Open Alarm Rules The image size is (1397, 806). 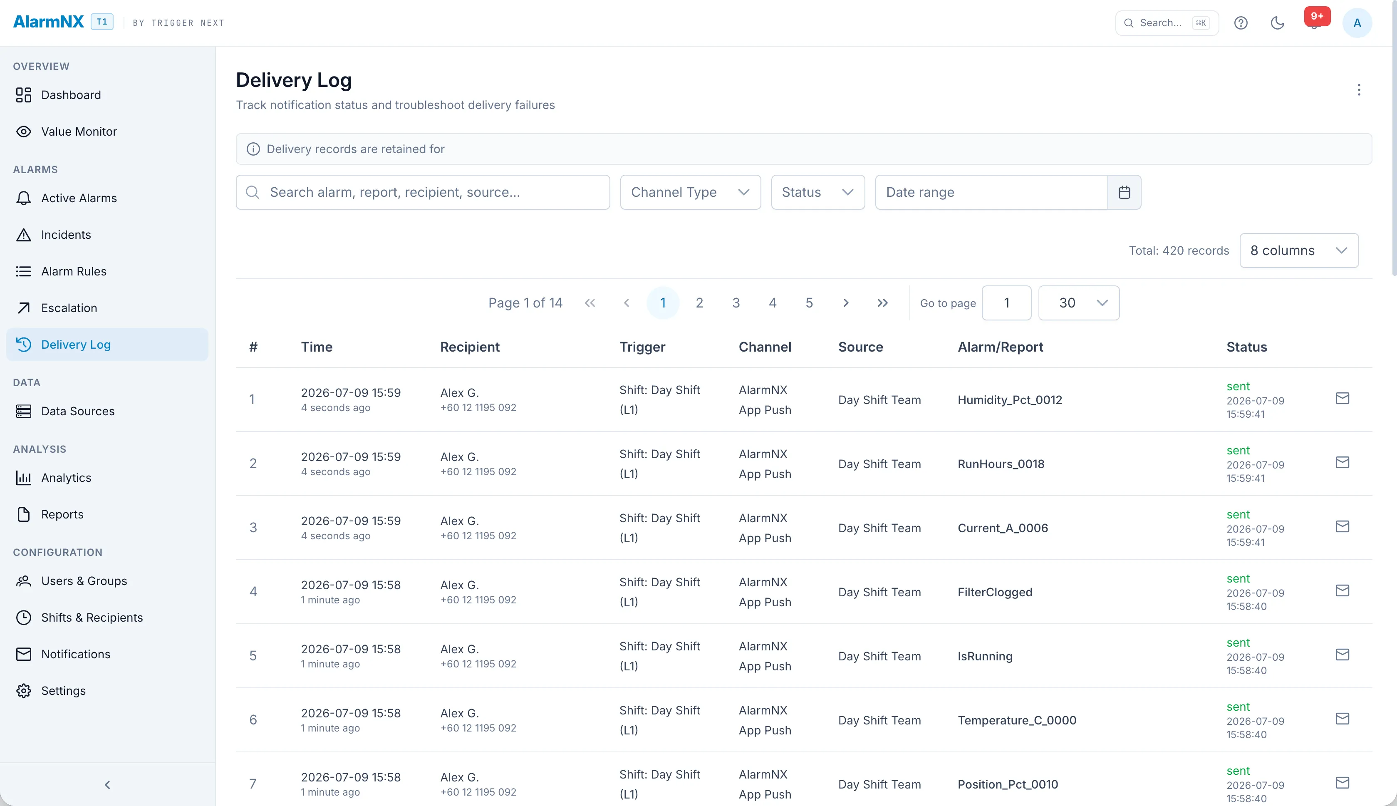coord(107,271)
